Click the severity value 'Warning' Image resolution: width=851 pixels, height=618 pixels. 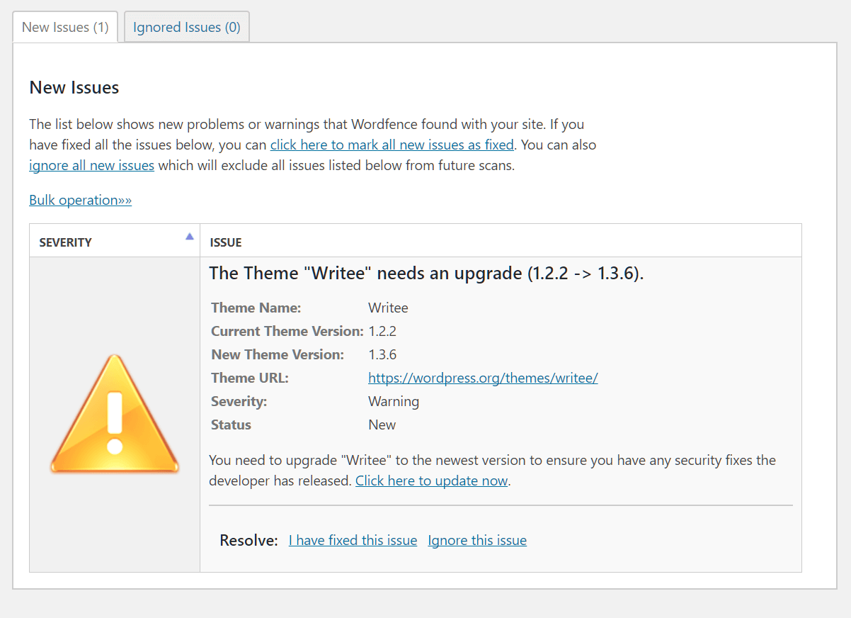point(394,401)
